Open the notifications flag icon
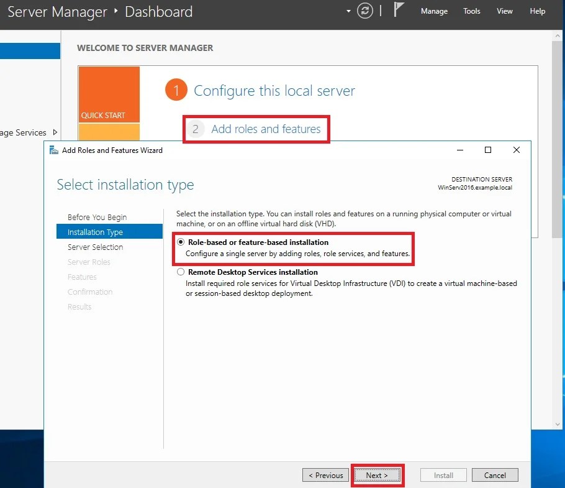565x488 pixels. 397,10
